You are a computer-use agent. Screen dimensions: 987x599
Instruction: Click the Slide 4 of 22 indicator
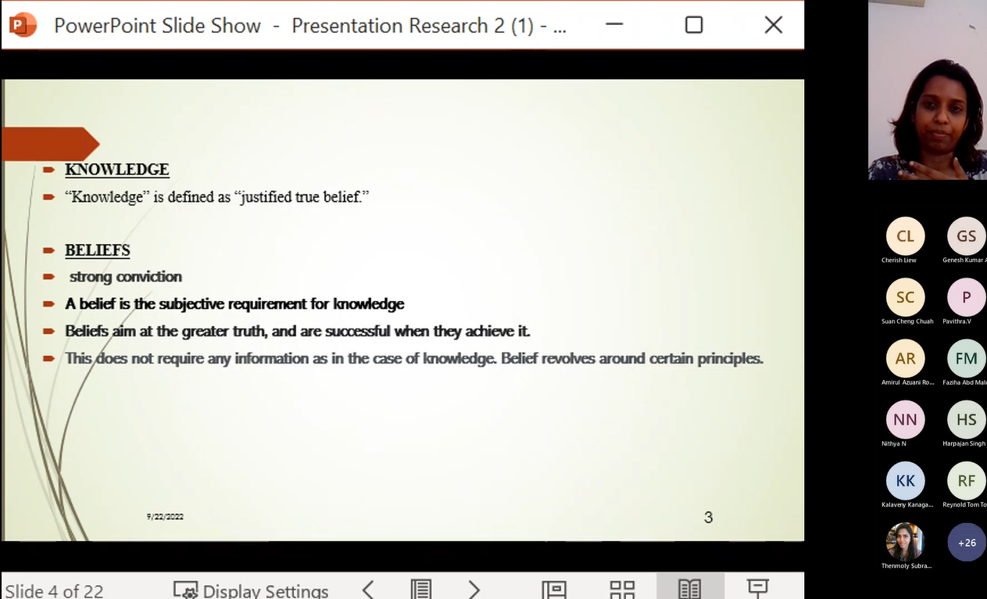coord(54,590)
